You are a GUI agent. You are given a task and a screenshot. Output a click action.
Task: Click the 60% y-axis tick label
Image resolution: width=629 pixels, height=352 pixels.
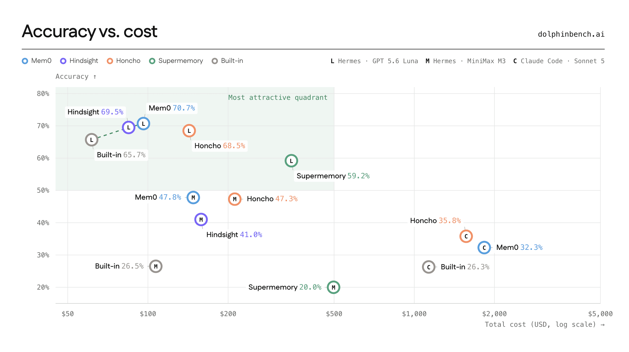(43, 158)
